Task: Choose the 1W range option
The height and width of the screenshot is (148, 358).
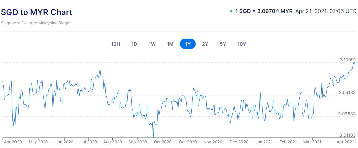Action: 152,44
